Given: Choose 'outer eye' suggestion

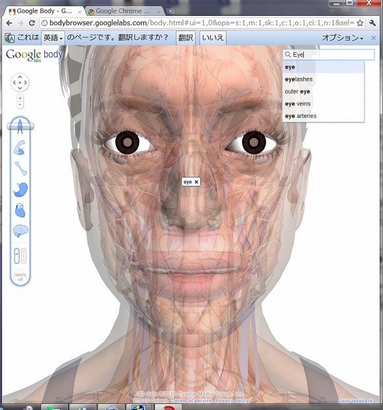Looking at the screenshot, I should tap(323, 91).
